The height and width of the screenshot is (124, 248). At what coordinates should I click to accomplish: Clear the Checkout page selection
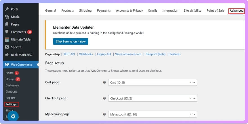(x=191, y=98)
